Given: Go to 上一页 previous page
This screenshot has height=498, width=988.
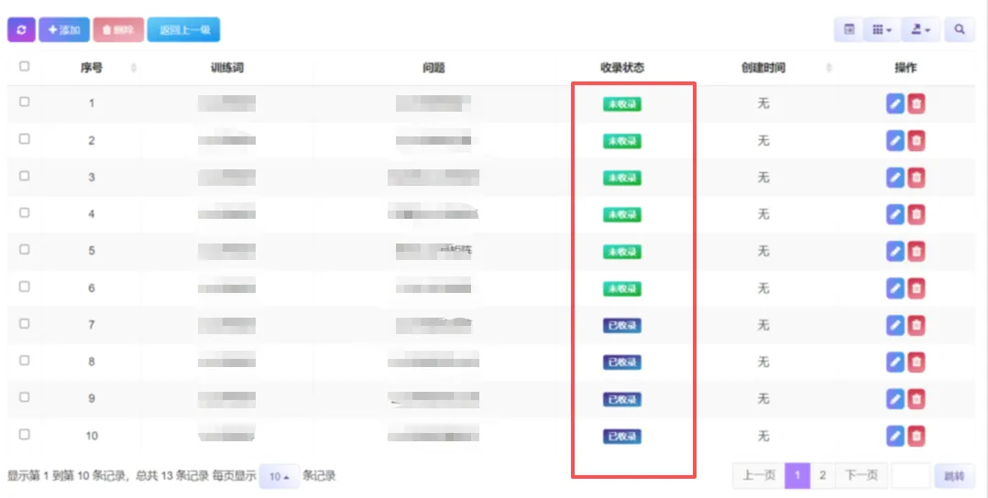Looking at the screenshot, I should pyautogui.click(x=759, y=475).
